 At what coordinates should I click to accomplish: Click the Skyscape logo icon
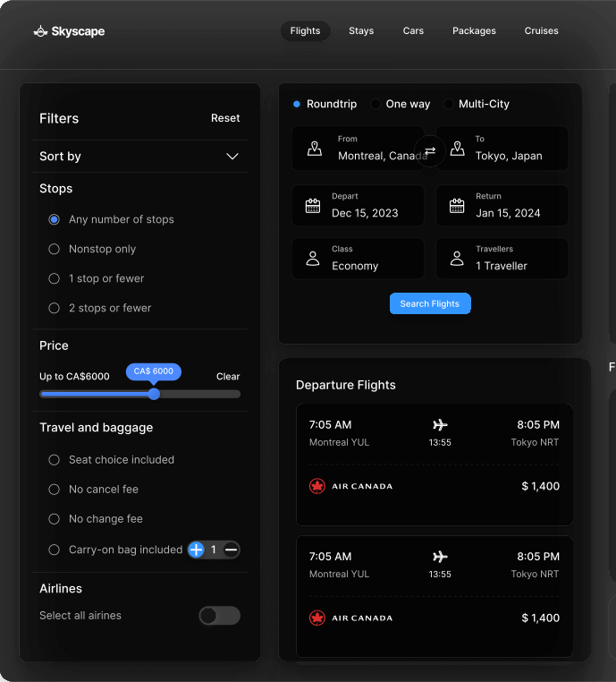40,31
